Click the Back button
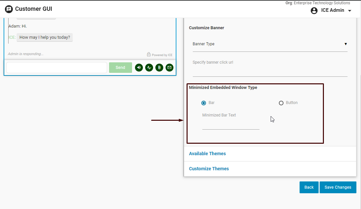The image size is (361, 209). [309, 187]
